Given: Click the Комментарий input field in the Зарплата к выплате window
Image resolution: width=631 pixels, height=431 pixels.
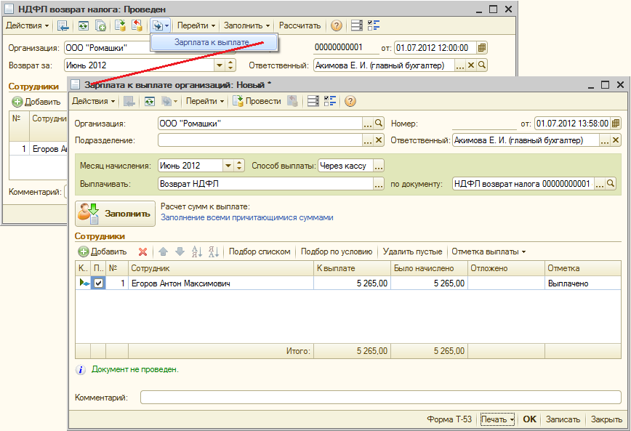Looking at the screenshot, I should click(x=381, y=398).
